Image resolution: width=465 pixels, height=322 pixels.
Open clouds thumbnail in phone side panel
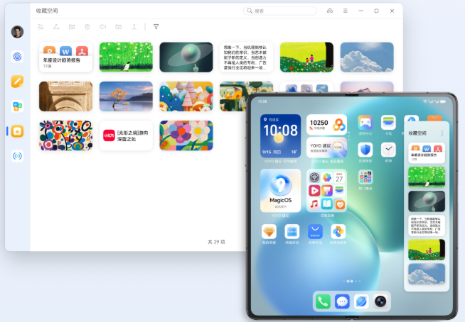point(427,274)
